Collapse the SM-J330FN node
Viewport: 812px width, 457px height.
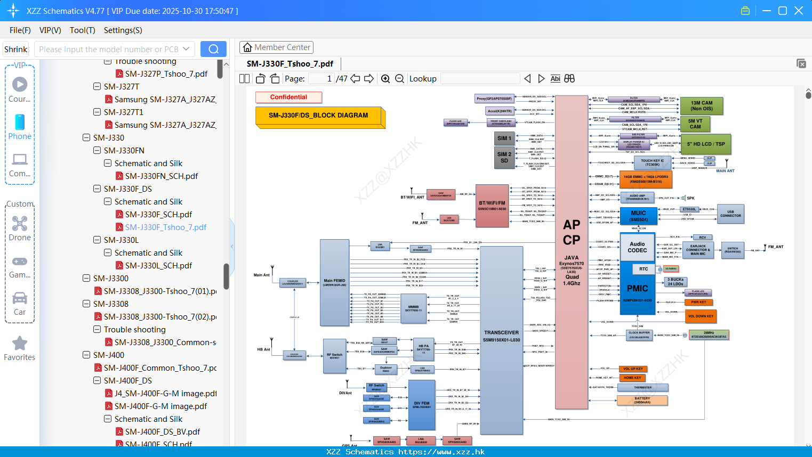[97, 150]
